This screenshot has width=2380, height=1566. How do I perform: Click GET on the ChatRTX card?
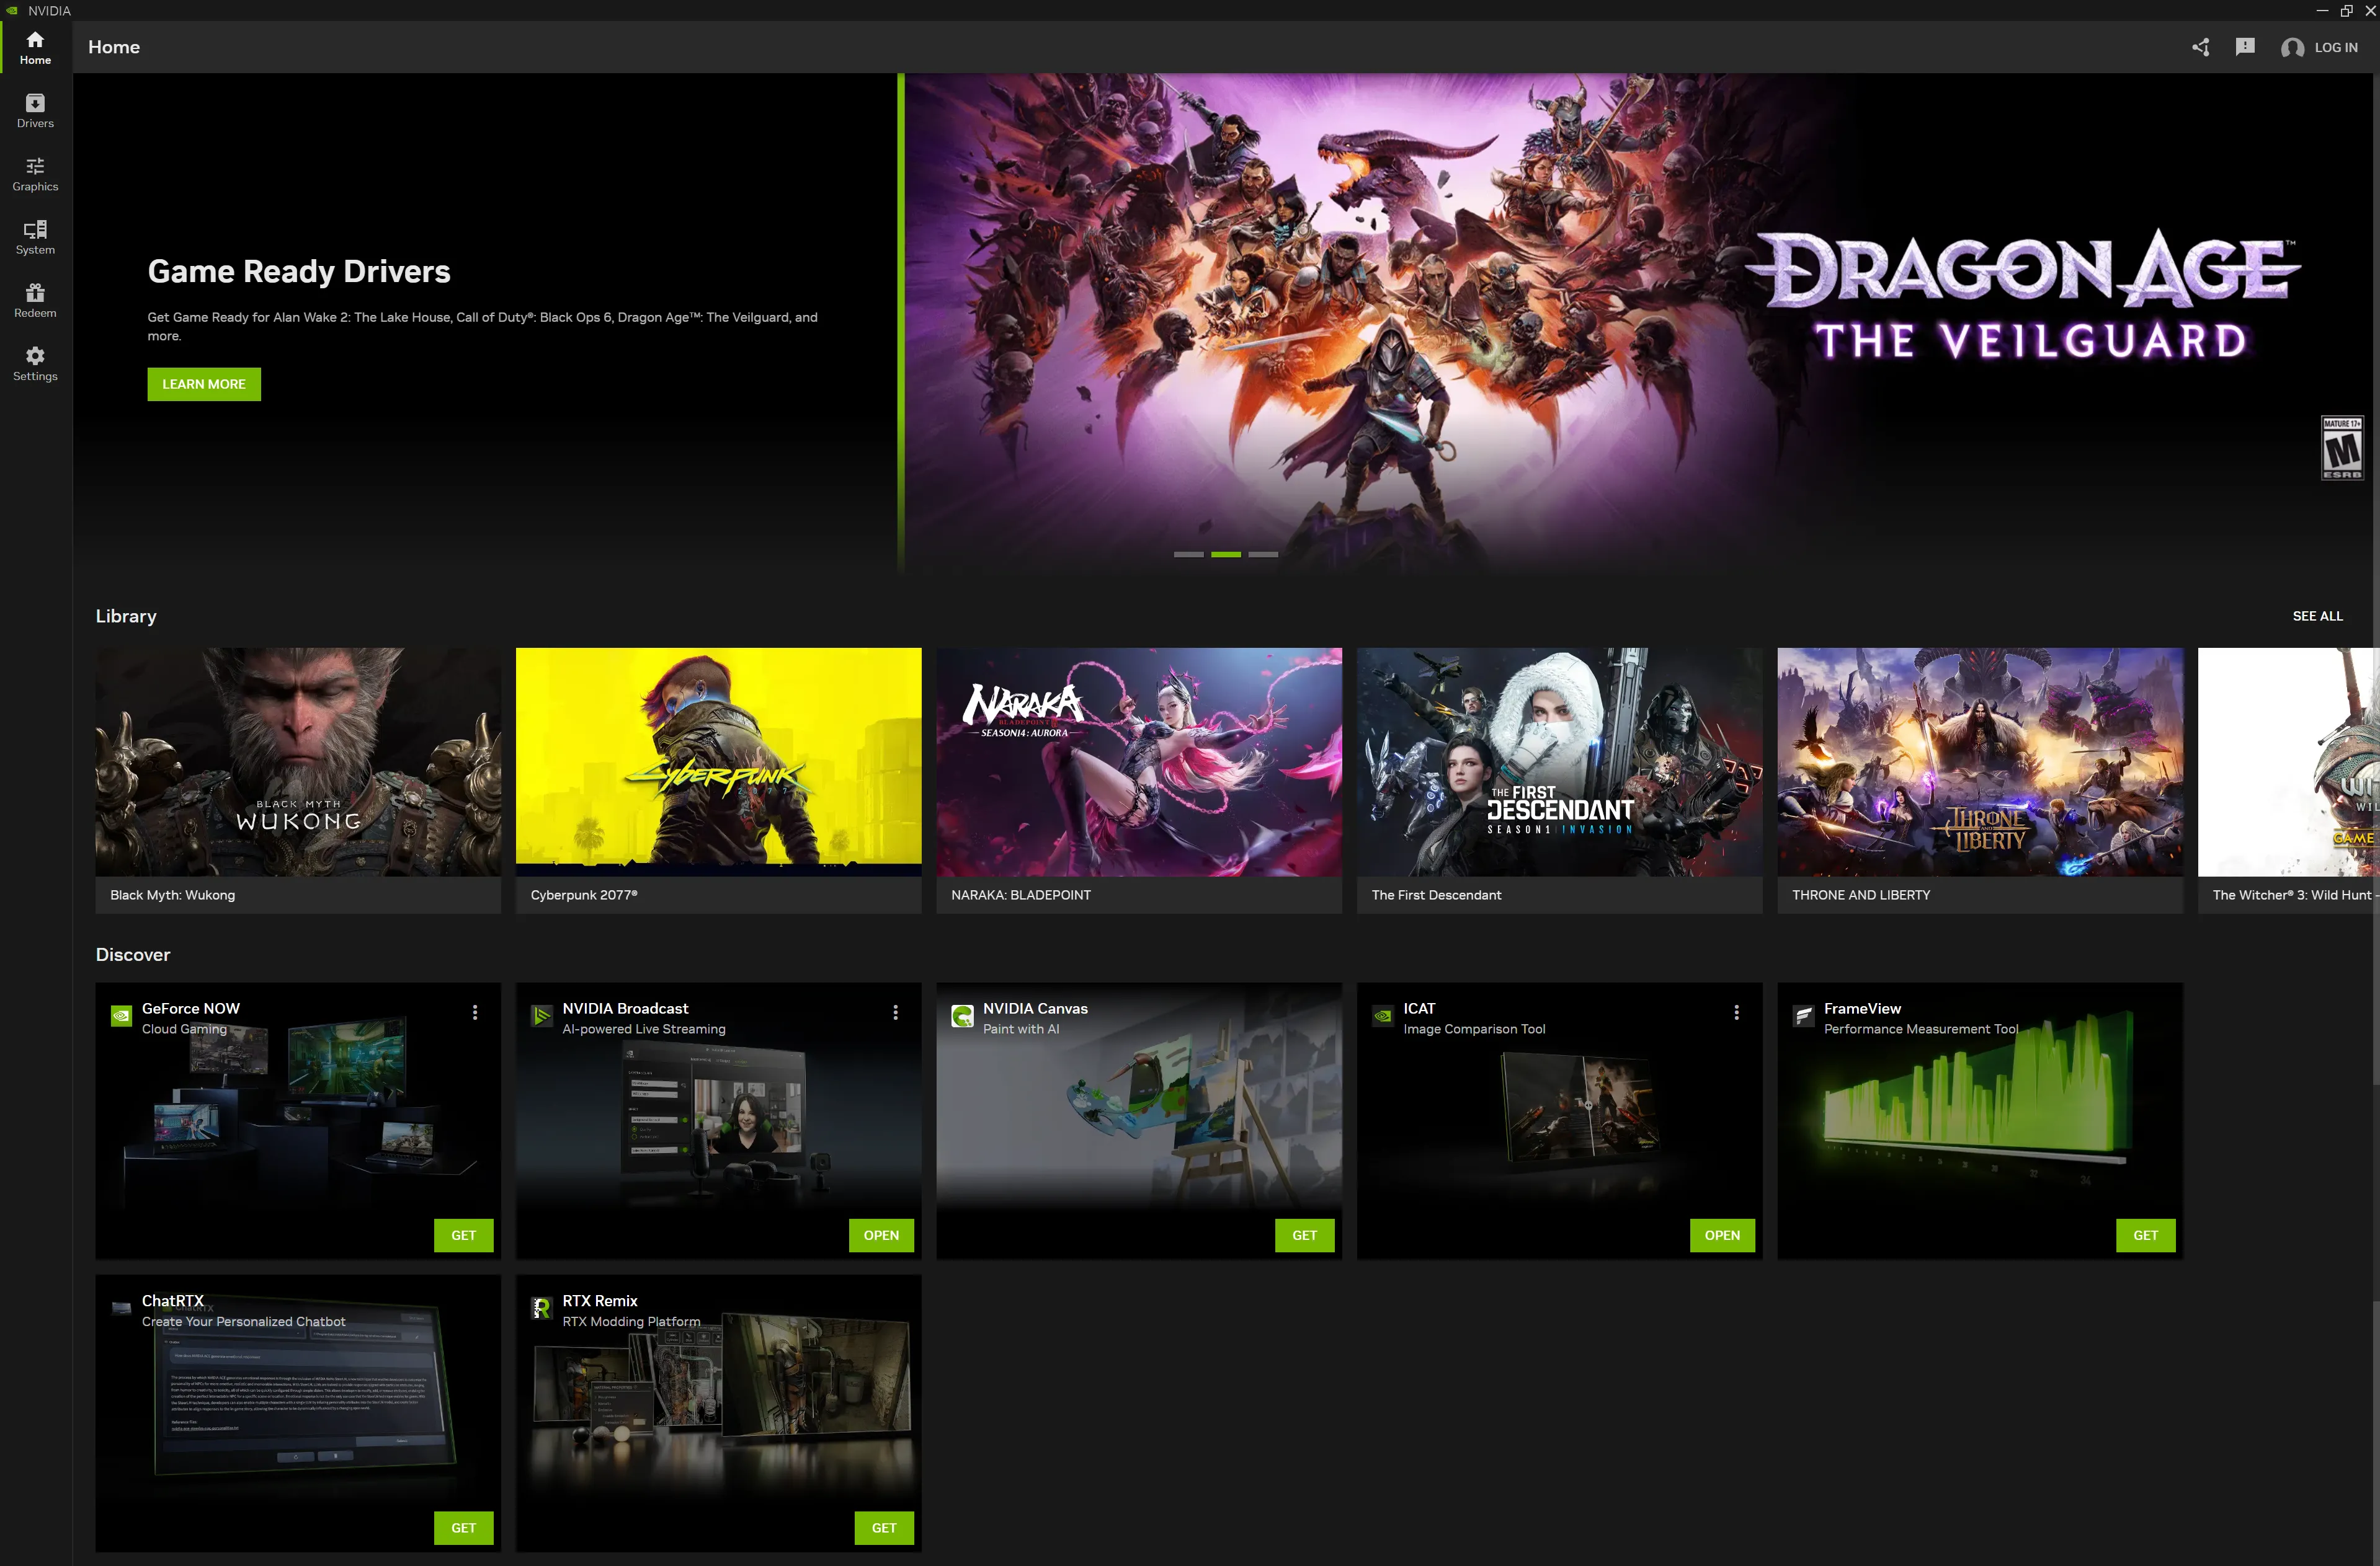click(463, 1527)
